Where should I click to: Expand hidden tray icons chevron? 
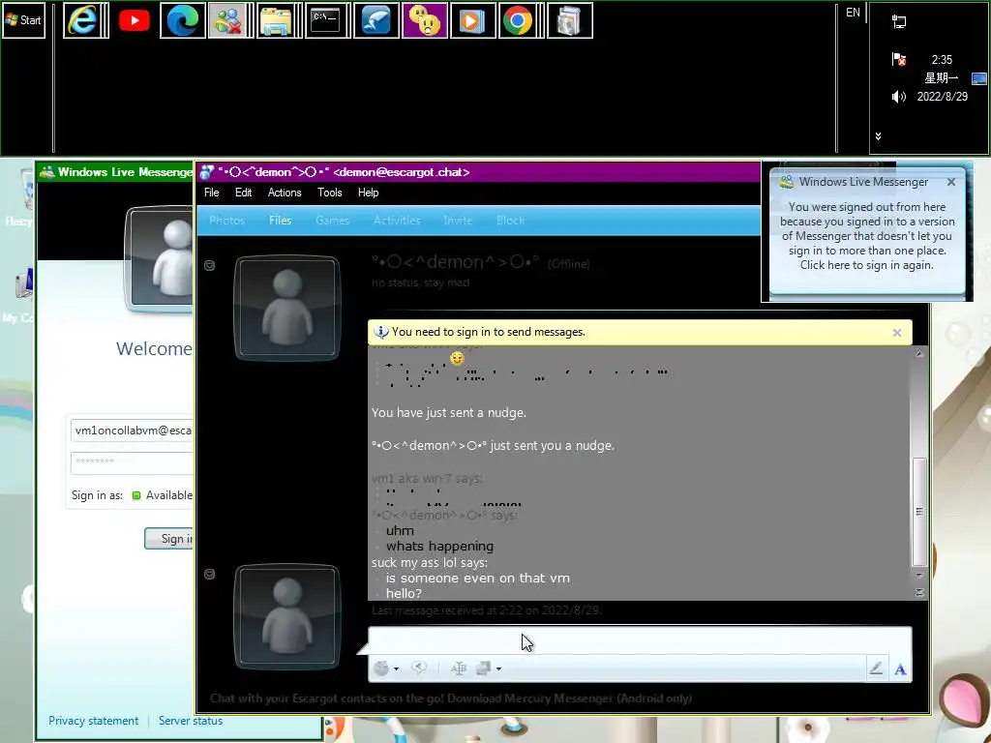878,135
